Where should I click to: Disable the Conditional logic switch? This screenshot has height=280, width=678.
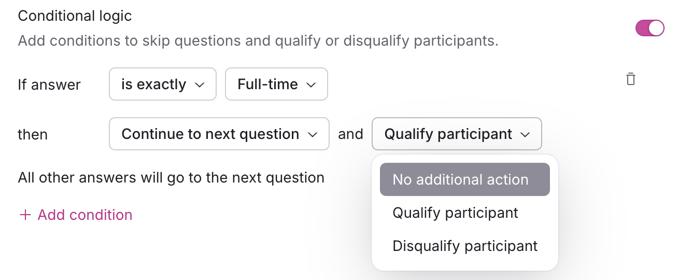649,28
